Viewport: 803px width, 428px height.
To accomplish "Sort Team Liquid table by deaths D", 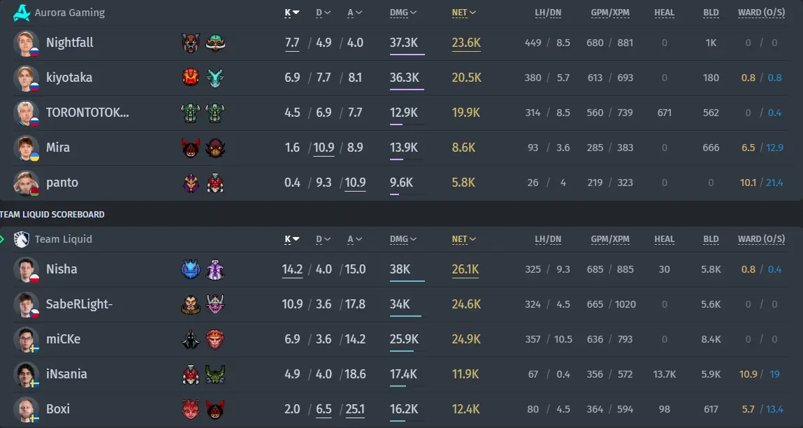I will pos(323,239).
